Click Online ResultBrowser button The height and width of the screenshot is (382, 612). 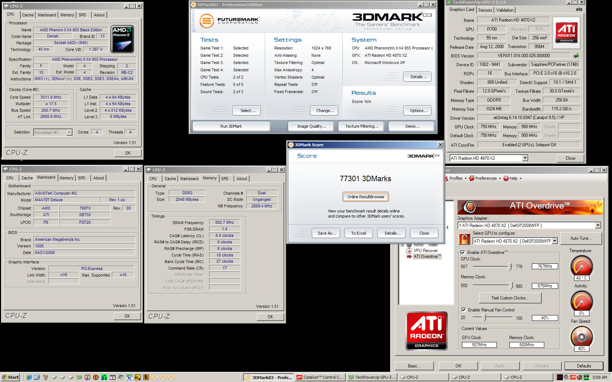tap(366, 197)
